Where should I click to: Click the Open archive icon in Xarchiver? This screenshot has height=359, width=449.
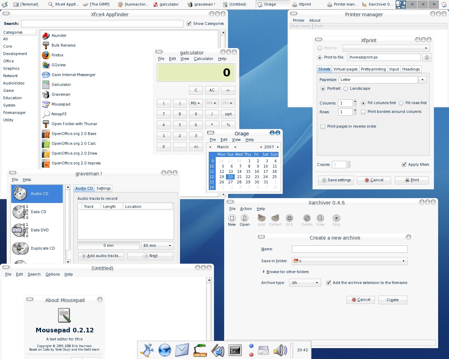[x=244, y=218]
